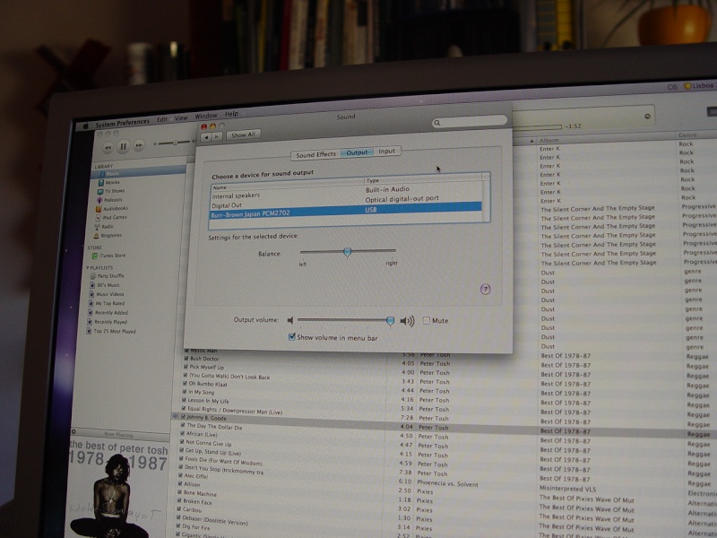
Task: Uncheck the In My Song track
Action: point(185,392)
